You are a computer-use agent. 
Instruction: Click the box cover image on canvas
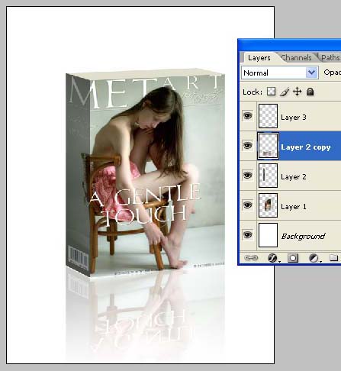click(x=145, y=173)
